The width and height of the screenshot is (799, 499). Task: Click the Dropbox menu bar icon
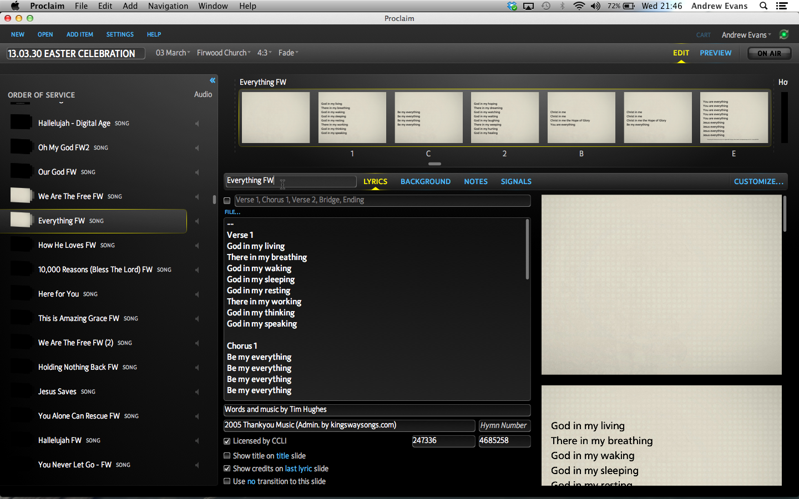512,6
